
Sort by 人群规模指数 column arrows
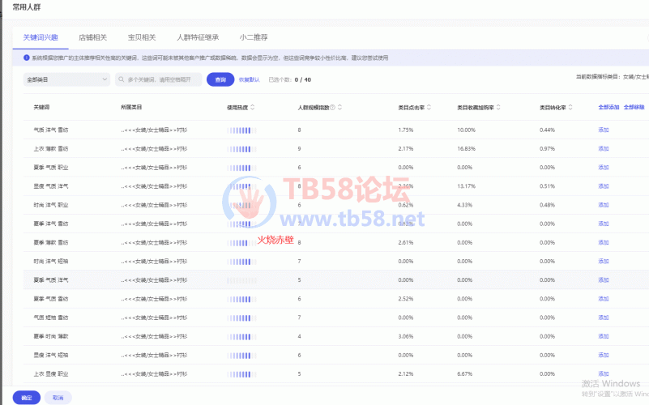[340, 107]
